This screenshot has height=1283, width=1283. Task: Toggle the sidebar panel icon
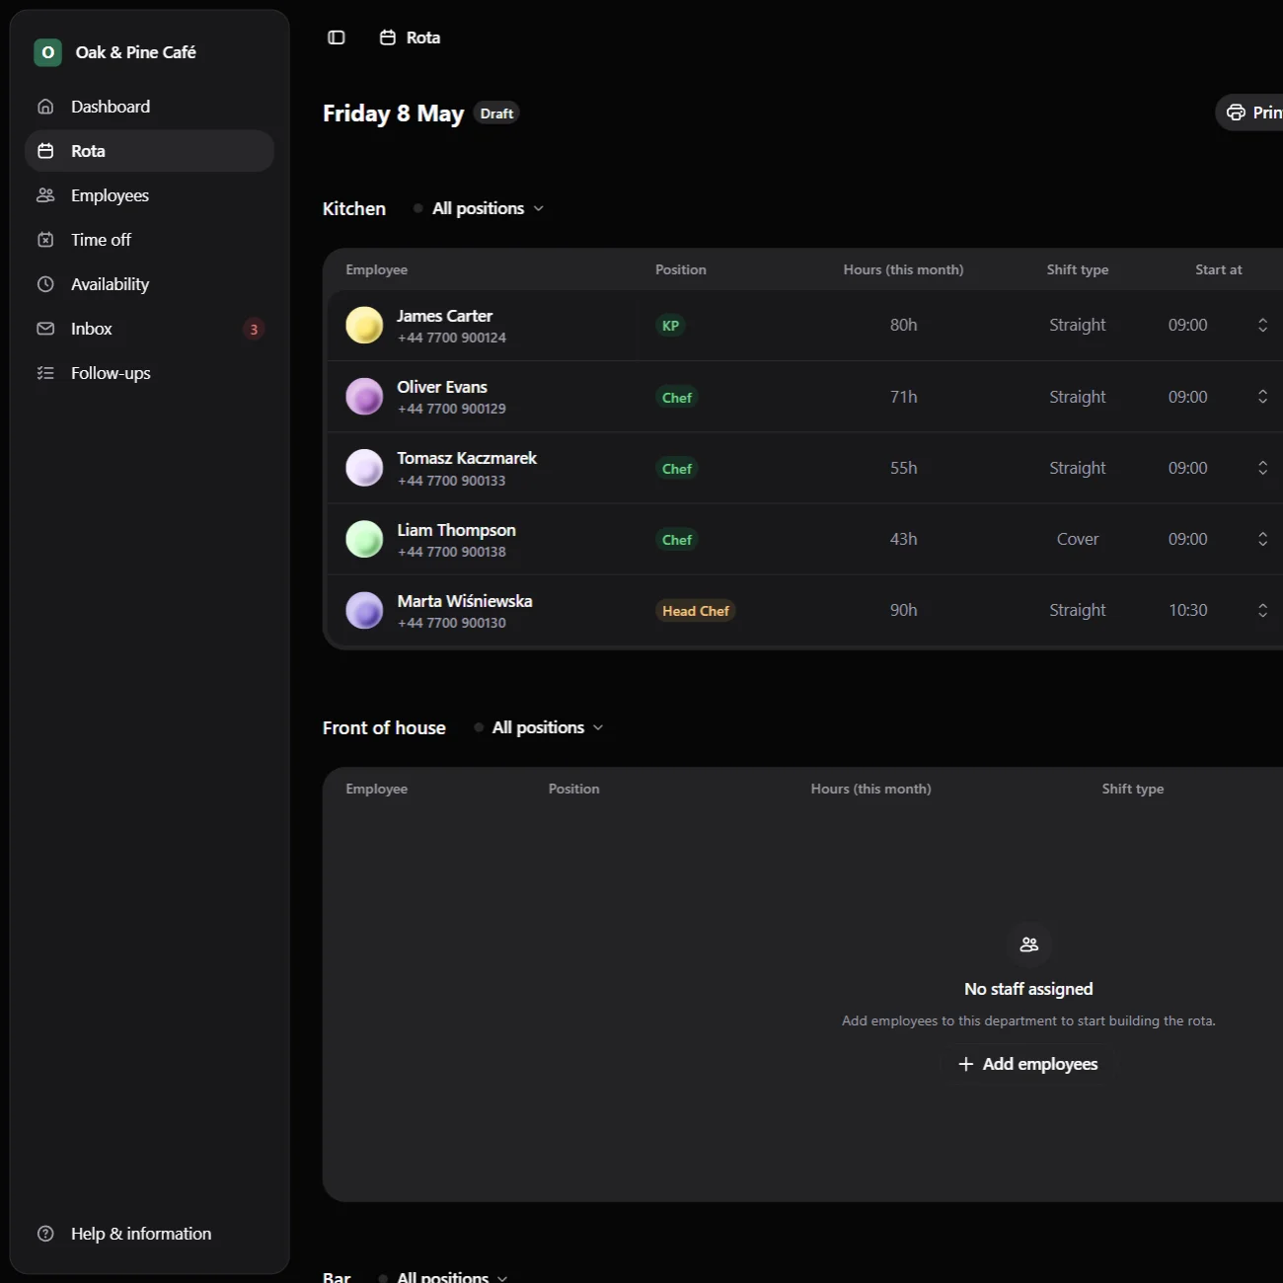click(x=337, y=38)
